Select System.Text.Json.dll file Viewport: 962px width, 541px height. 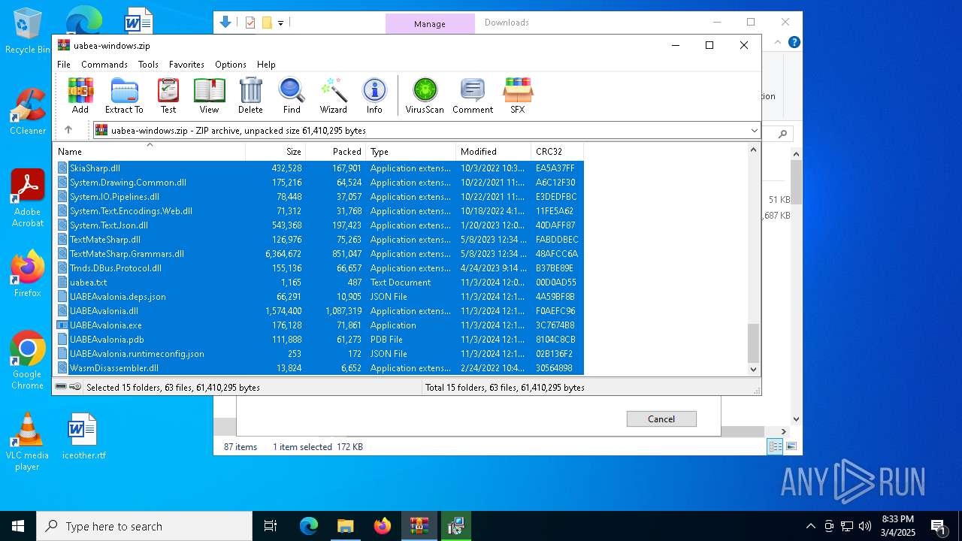coord(319,225)
